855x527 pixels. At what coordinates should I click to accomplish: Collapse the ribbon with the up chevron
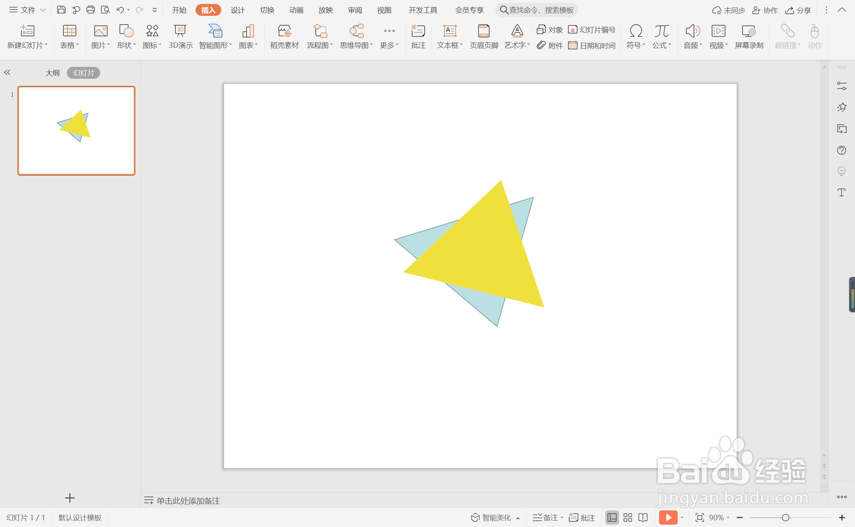coord(842,10)
